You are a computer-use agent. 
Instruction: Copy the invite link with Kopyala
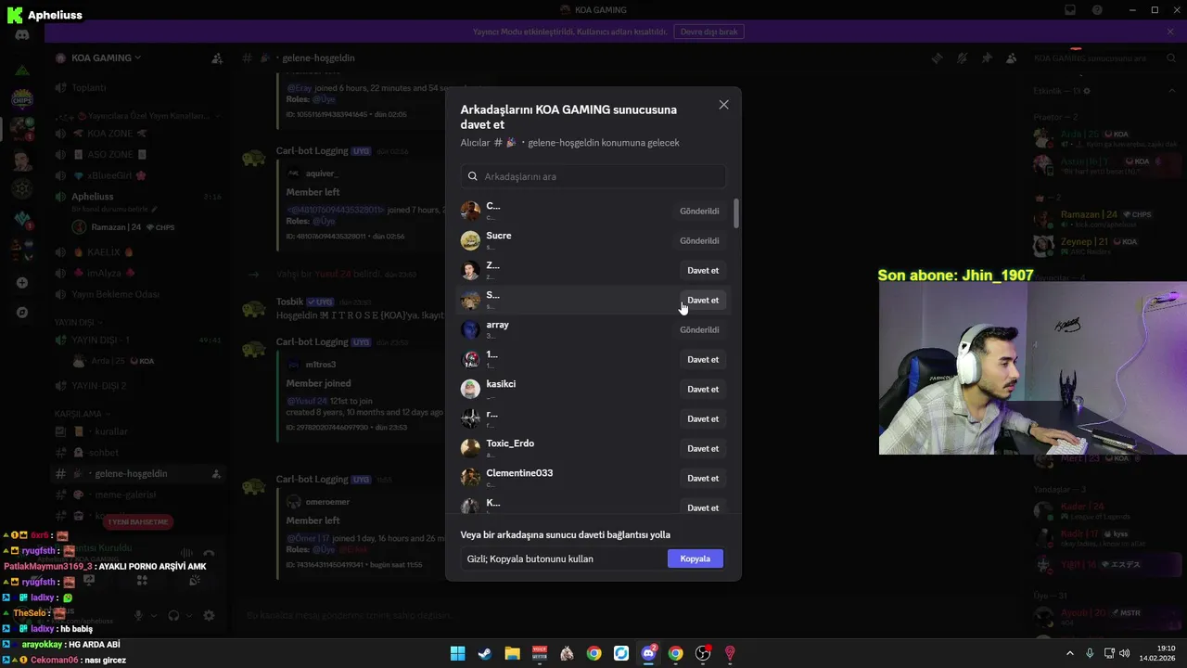click(x=696, y=559)
